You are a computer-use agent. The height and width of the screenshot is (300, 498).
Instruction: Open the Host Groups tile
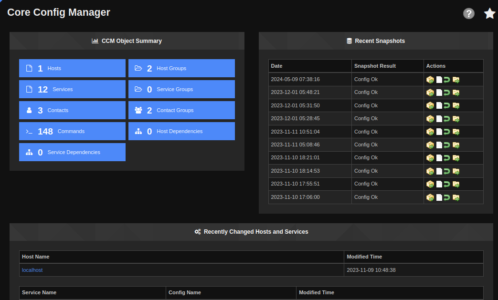tap(181, 68)
